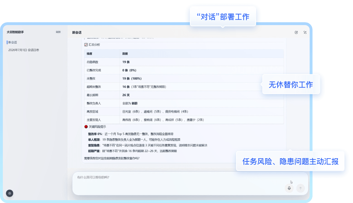Viewport: 353px width, 203px height.
Task: Click the 已整改完成 row label
Action: 94,70
